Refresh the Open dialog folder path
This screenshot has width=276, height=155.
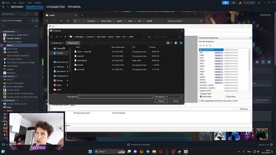[149, 37]
